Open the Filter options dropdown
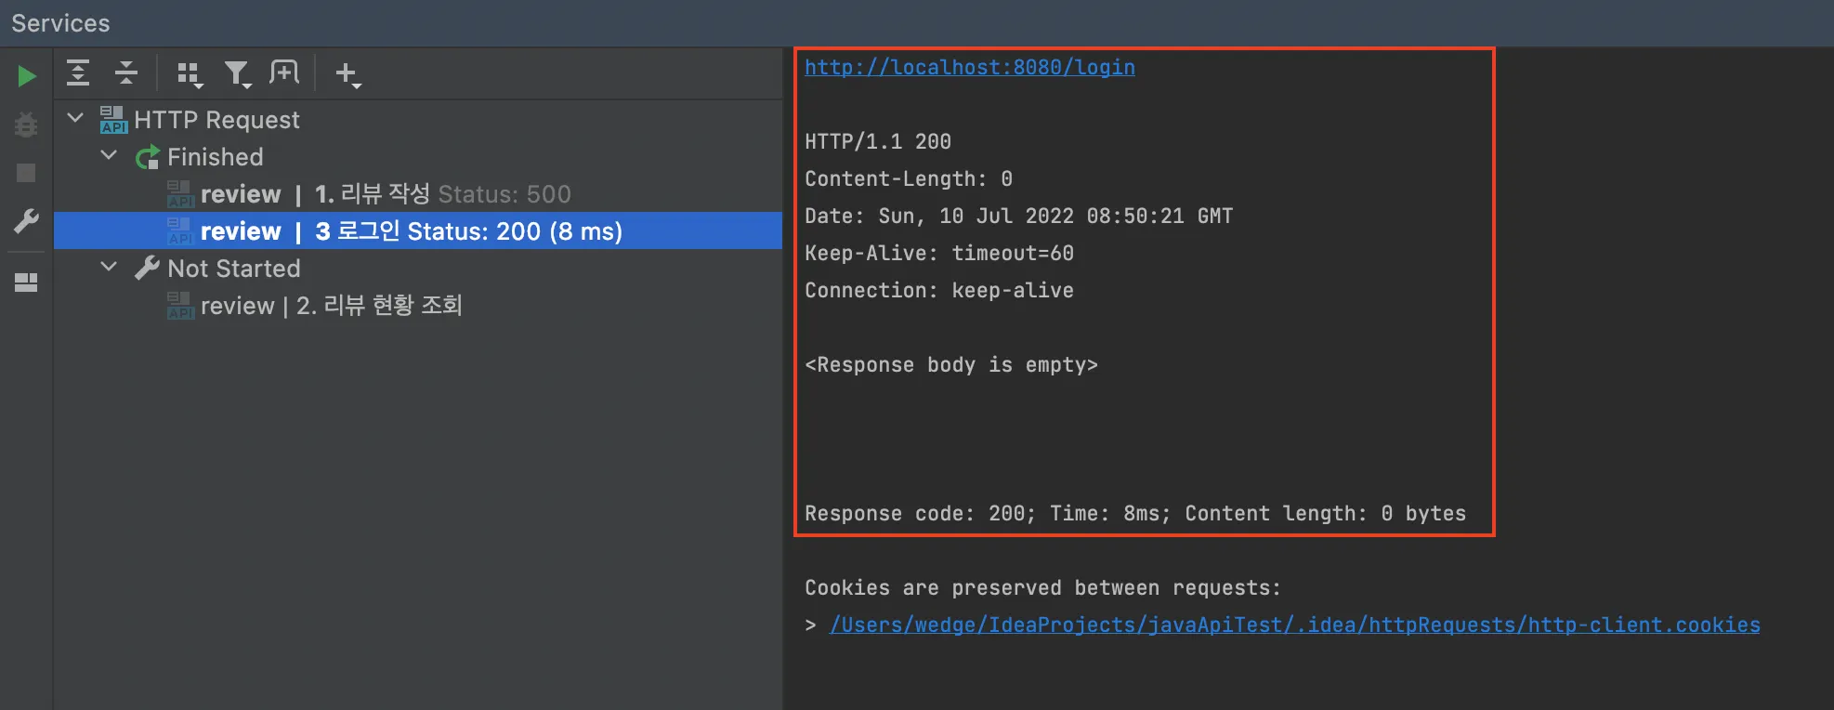The image size is (1834, 710). tap(238, 73)
